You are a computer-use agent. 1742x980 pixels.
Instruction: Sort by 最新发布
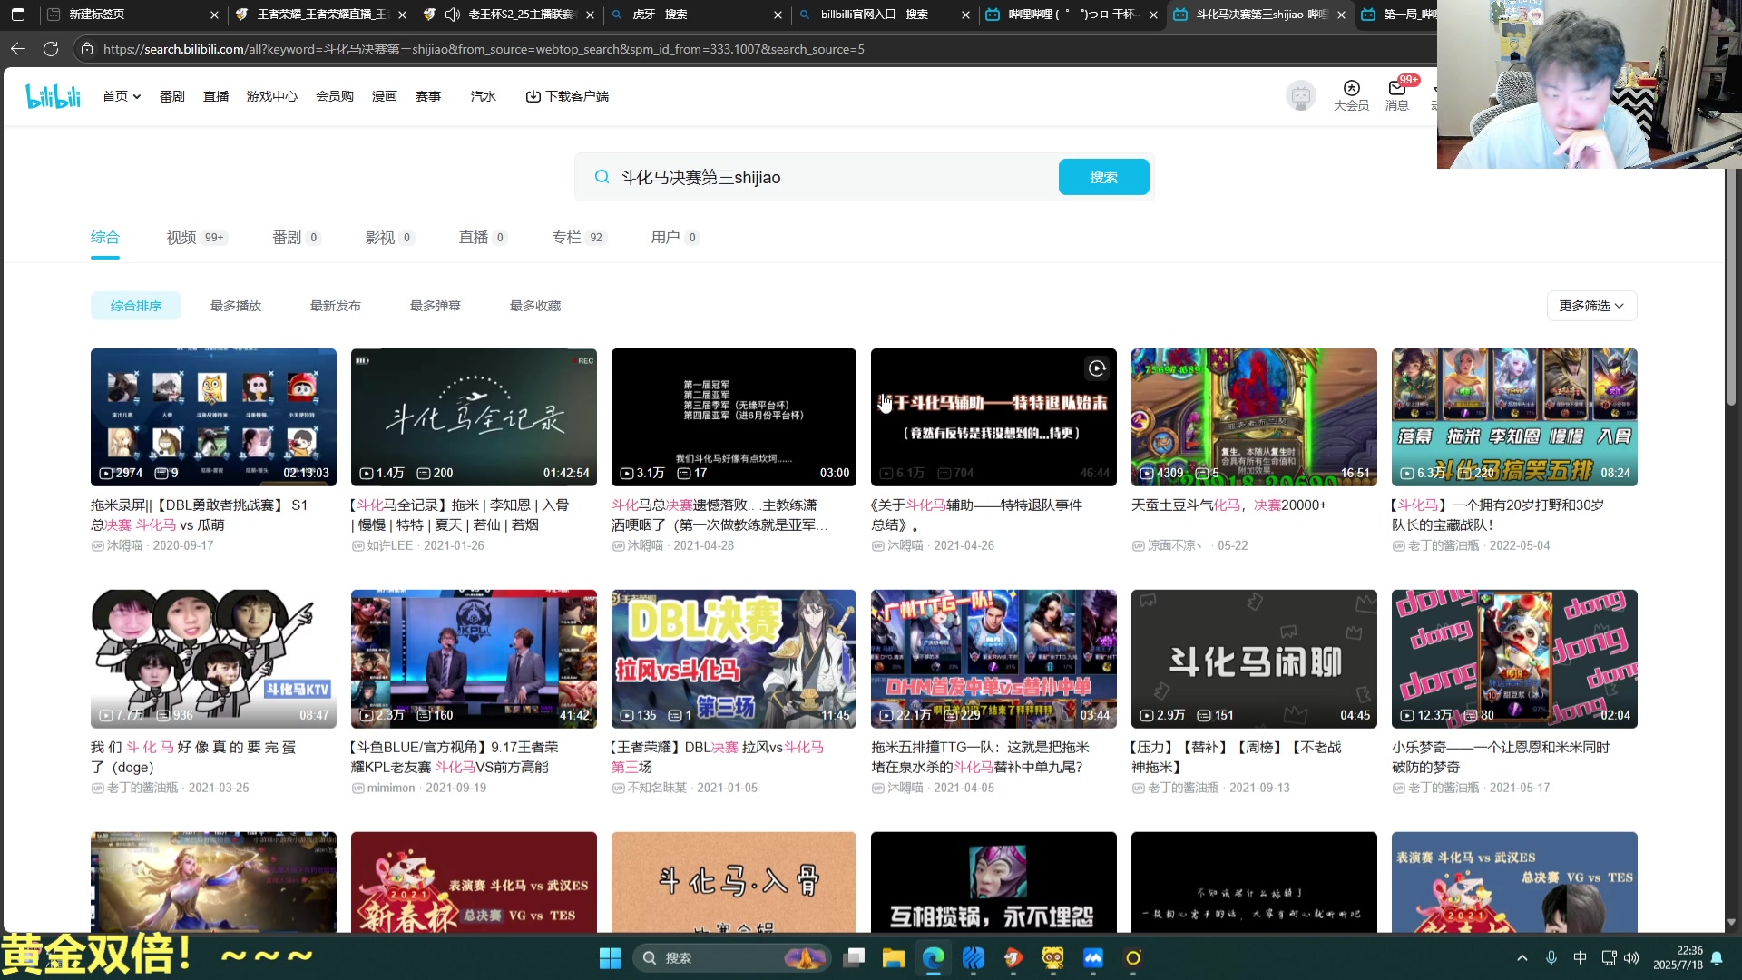pos(336,306)
